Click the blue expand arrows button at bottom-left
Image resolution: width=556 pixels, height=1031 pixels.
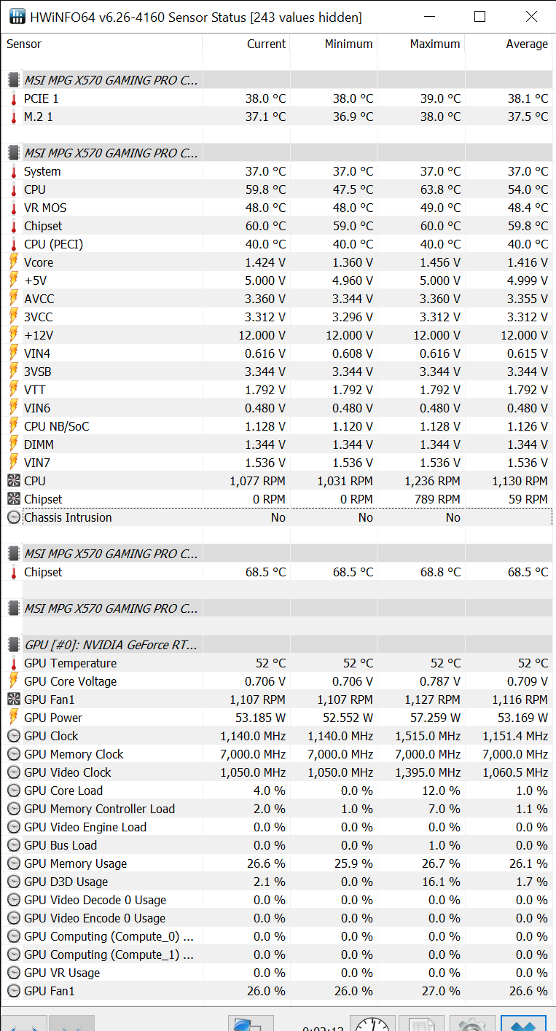click(24, 1024)
